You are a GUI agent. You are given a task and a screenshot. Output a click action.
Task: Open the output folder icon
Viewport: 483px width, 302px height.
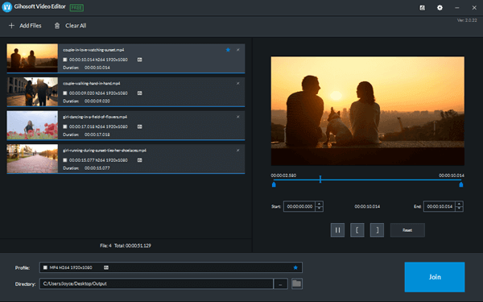(296, 283)
